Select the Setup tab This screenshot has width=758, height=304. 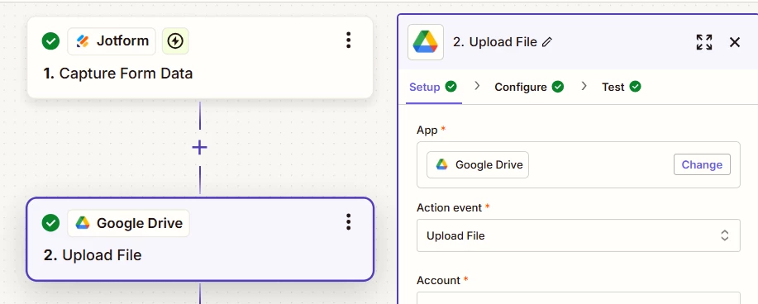(x=432, y=87)
